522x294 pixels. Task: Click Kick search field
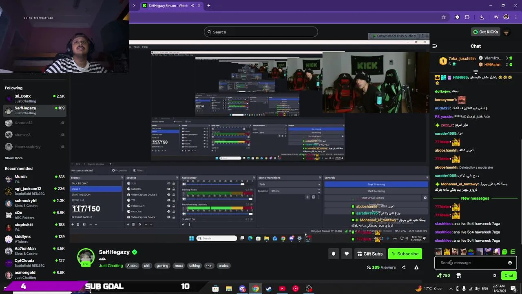coord(261,32)
